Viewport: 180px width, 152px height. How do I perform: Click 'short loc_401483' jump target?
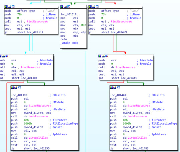(x=136, y=148)
